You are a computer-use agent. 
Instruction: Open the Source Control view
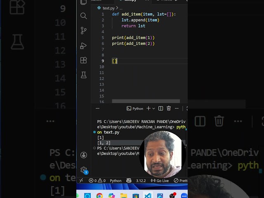[x=83, y=31]
